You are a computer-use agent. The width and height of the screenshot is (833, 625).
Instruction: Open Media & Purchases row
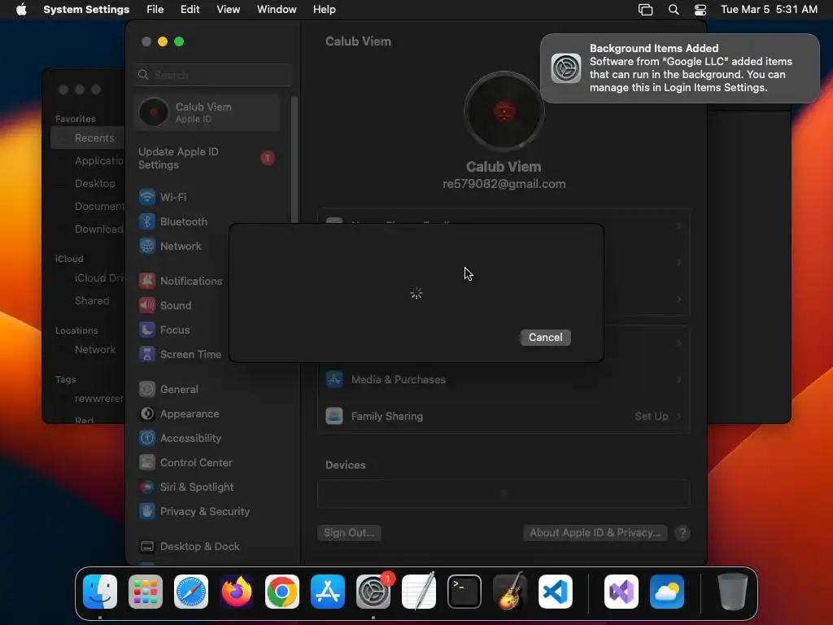point(504,379)
